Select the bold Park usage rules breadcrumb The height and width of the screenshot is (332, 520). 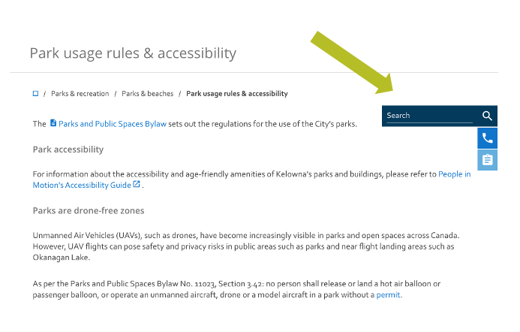point(237,94)
